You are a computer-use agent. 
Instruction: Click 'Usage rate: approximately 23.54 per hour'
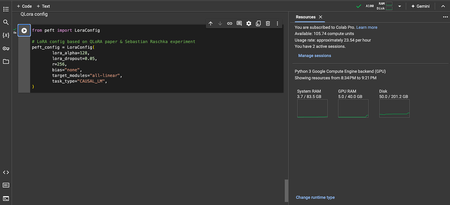(333, 40)
